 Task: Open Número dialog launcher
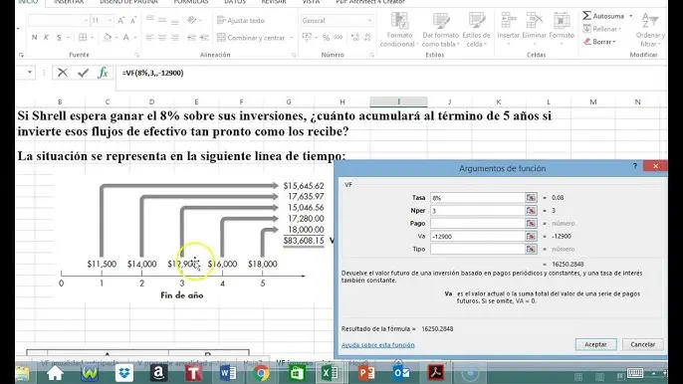click(371, 56)
